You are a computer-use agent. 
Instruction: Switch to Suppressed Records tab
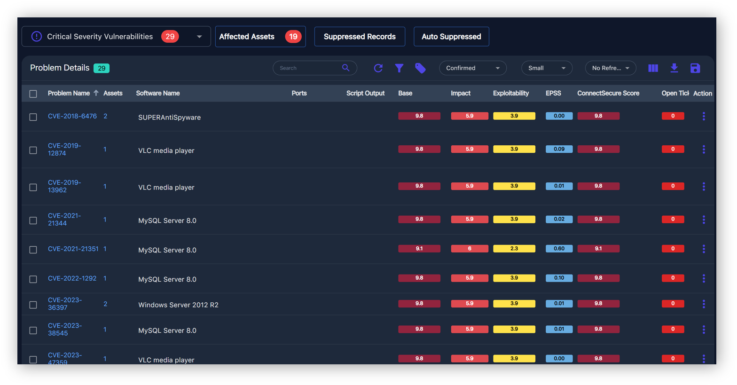coord(360,37)
